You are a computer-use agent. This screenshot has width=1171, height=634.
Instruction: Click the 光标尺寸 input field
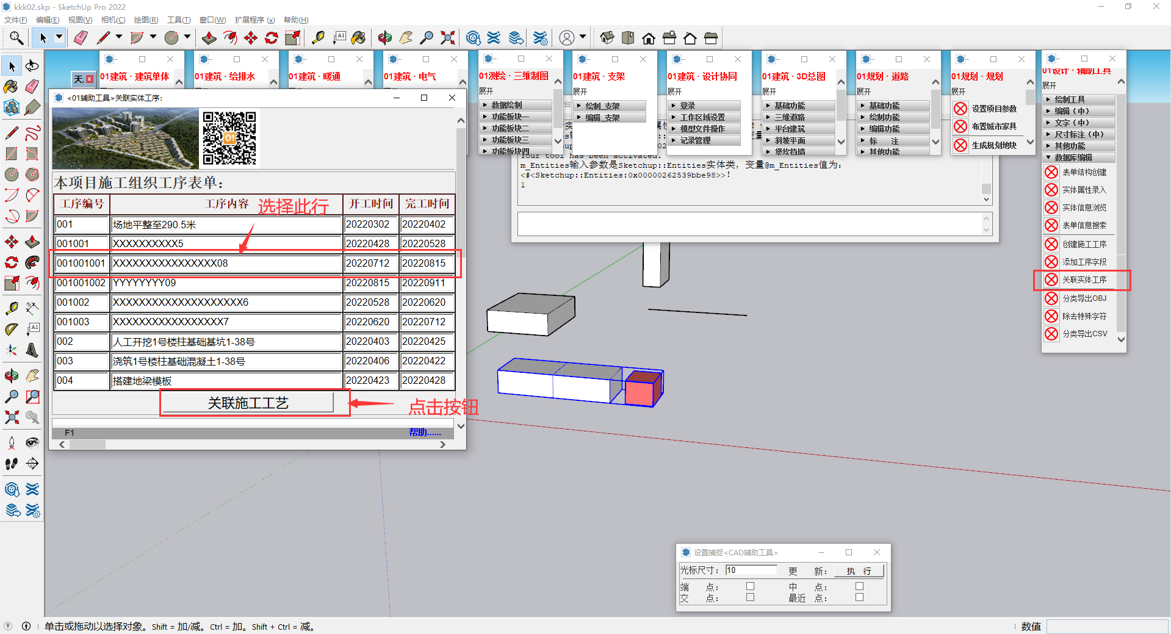click(751, 570)
